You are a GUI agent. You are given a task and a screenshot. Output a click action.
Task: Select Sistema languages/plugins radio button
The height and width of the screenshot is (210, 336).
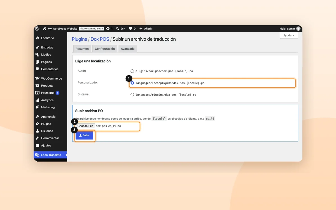132,95
